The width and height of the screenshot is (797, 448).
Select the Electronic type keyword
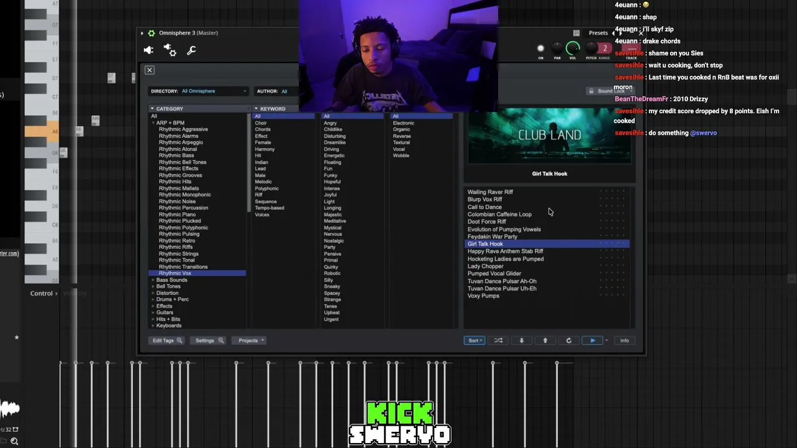(403, 123)
